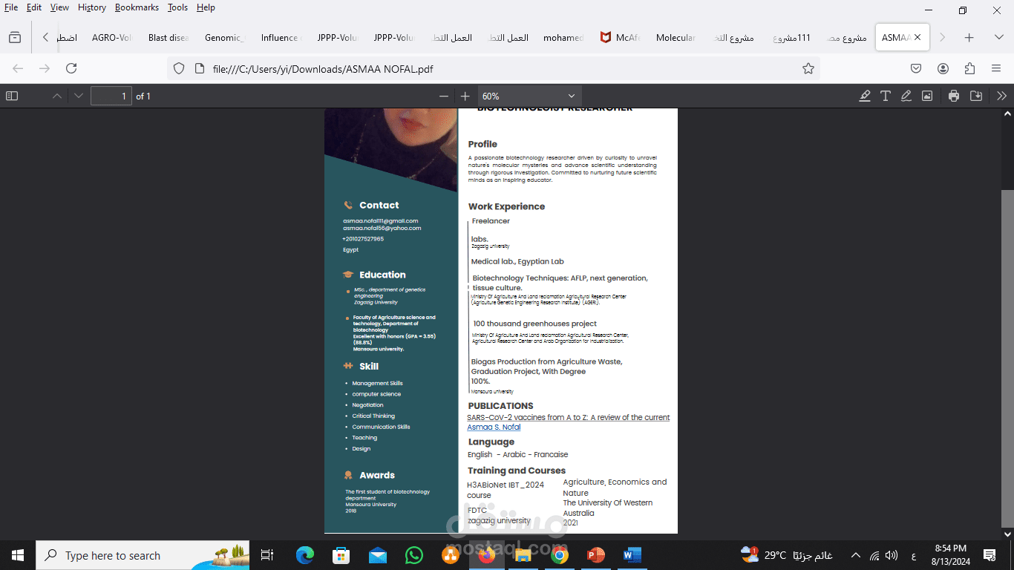The width and height of the screenshot is (1014, 570).
Task: Open the Bookmarks menu
Action: coord(137,7)
